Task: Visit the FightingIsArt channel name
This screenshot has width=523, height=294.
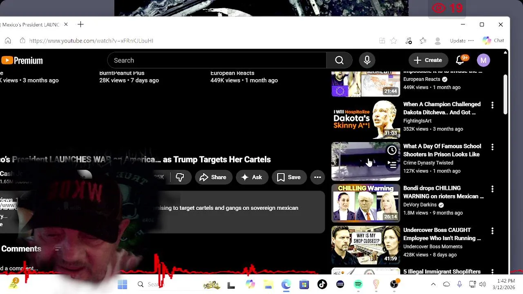Action: pos(417,121)
